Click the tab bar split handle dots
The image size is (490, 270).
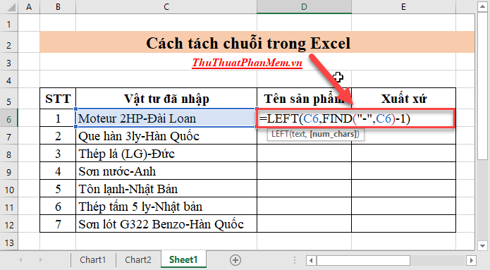295,260
